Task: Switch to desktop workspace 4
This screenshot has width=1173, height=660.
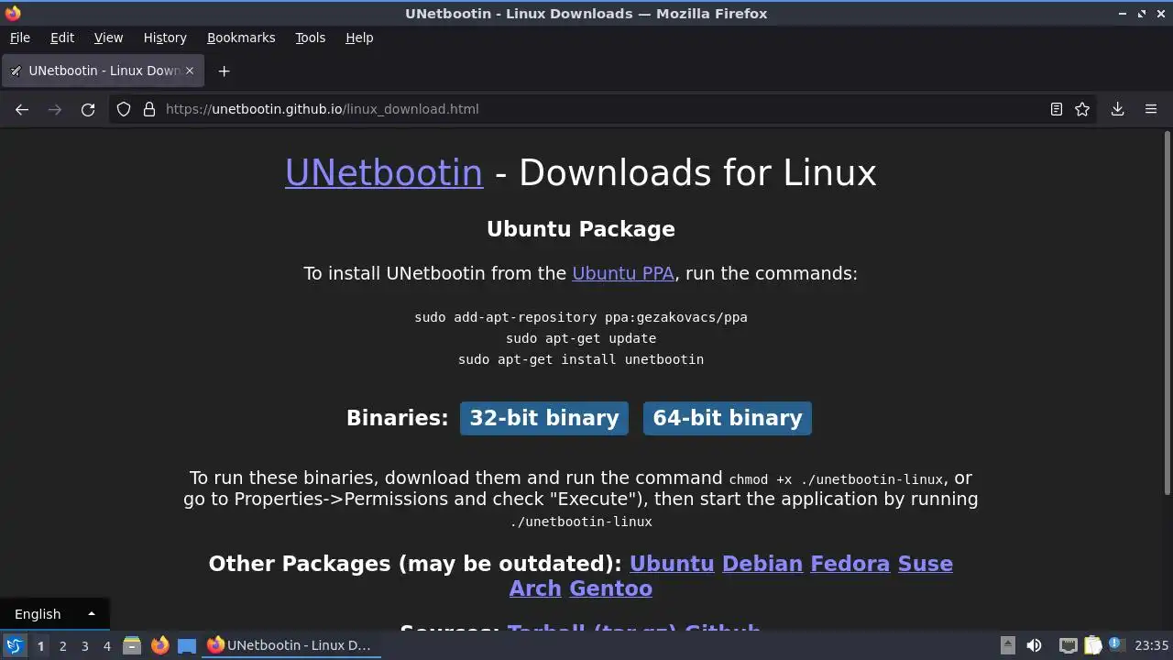Action: (x=106, y=645)
